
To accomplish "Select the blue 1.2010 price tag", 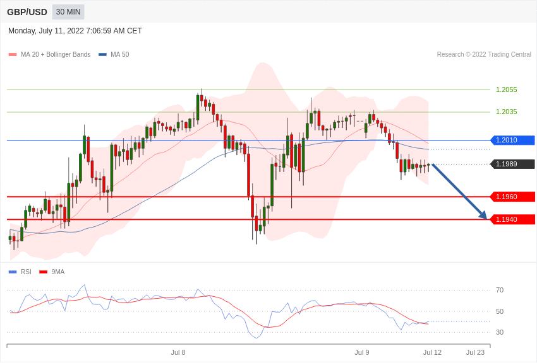I will (512, 141).
